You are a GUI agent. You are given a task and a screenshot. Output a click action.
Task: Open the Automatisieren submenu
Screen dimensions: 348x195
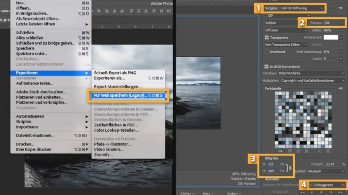[51, 116]
